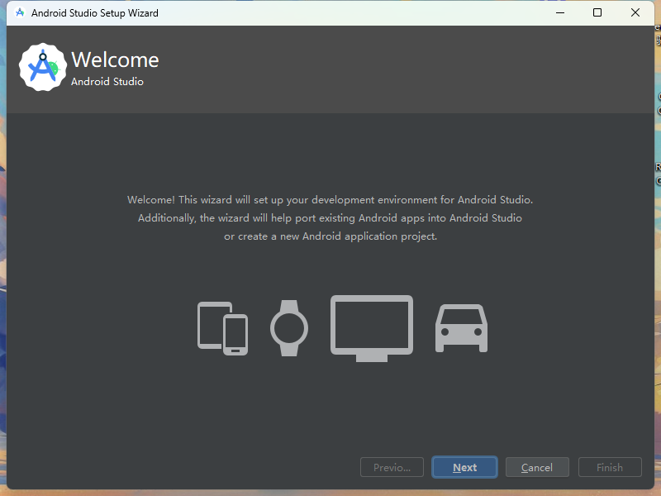Click the disabled Previous button
The height and width of the screenshot is (496, 661).
[x=392, y=467]
